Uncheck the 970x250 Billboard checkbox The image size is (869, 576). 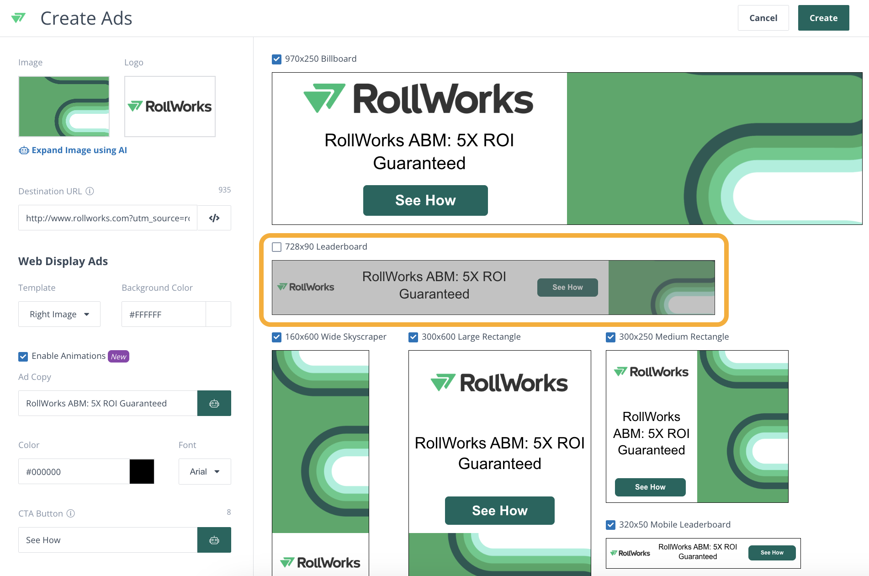pos(276,59)
